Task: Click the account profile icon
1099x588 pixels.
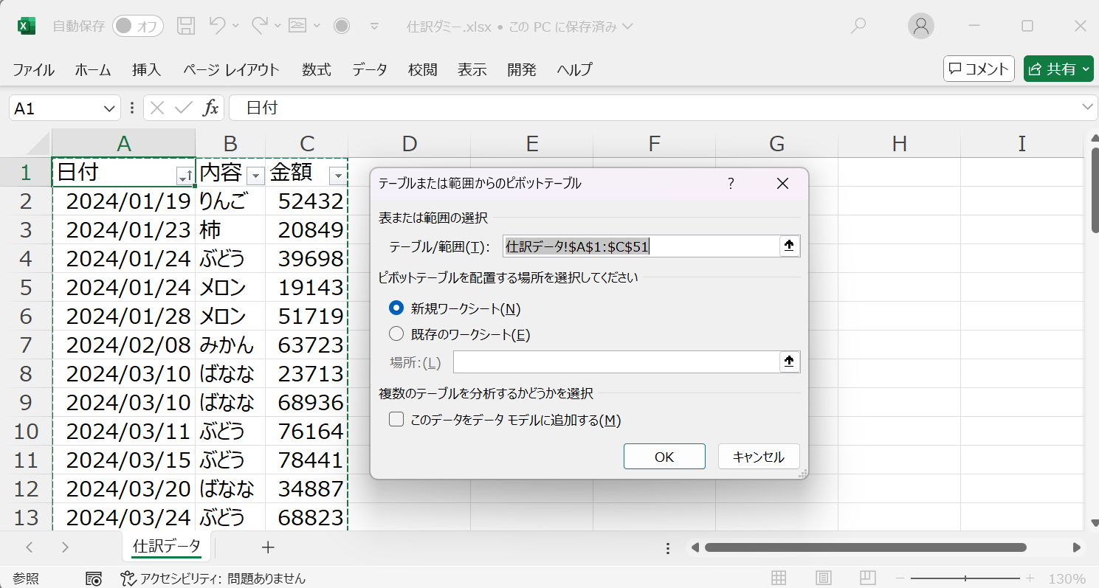Action: point(921,25)
